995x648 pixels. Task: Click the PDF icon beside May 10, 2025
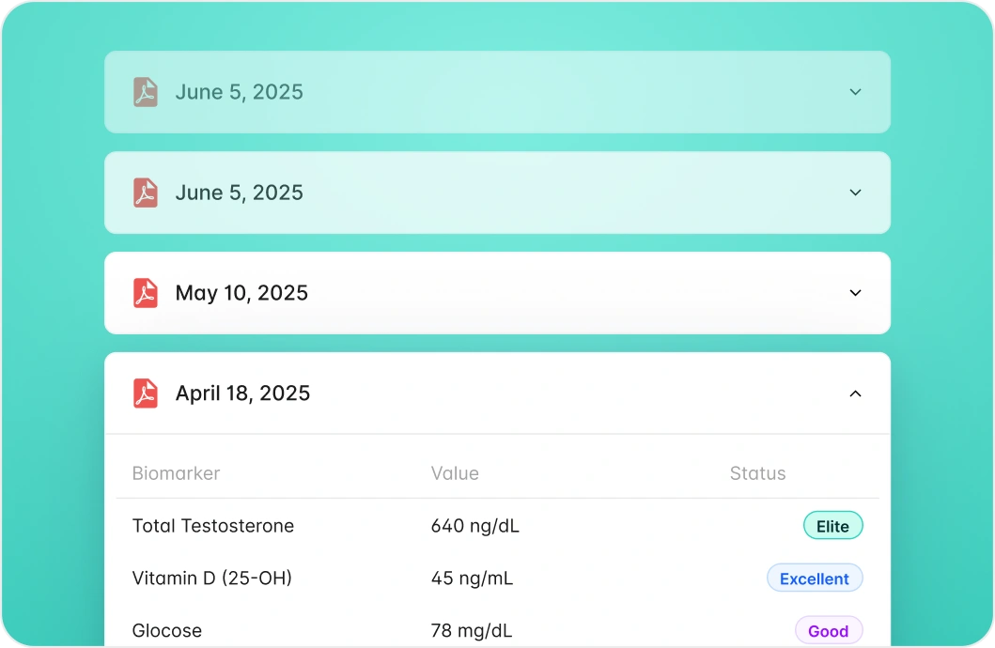click(145, 293)
